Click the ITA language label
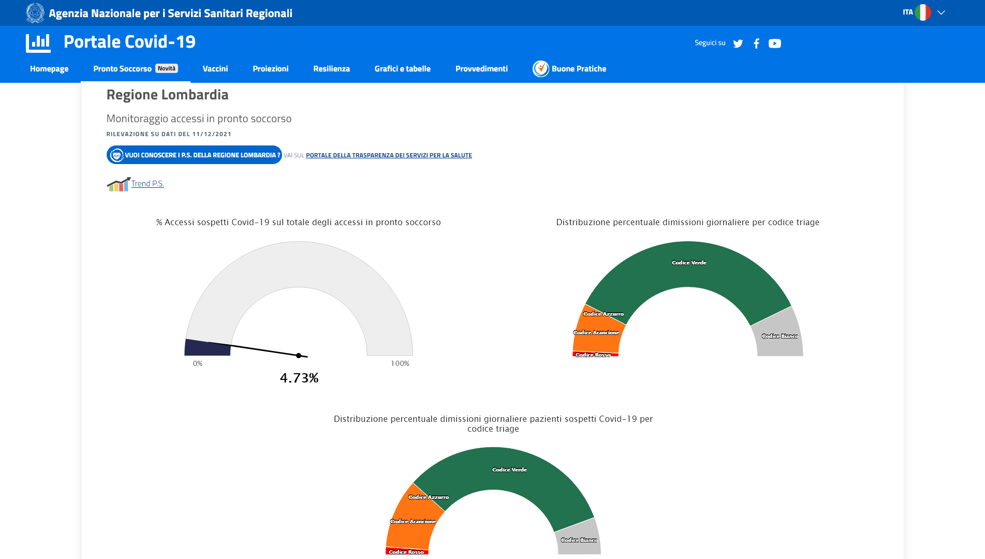The image size is (985, 559). pos(908,12)
